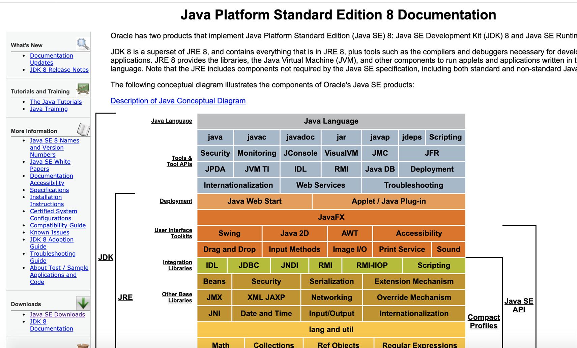This screenshot has width=577, height=348.
Task: Click the javap diagram cell
Action: [x=380, y=137]
